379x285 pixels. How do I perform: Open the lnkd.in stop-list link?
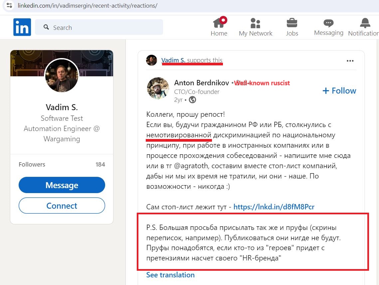coord(274,207)
